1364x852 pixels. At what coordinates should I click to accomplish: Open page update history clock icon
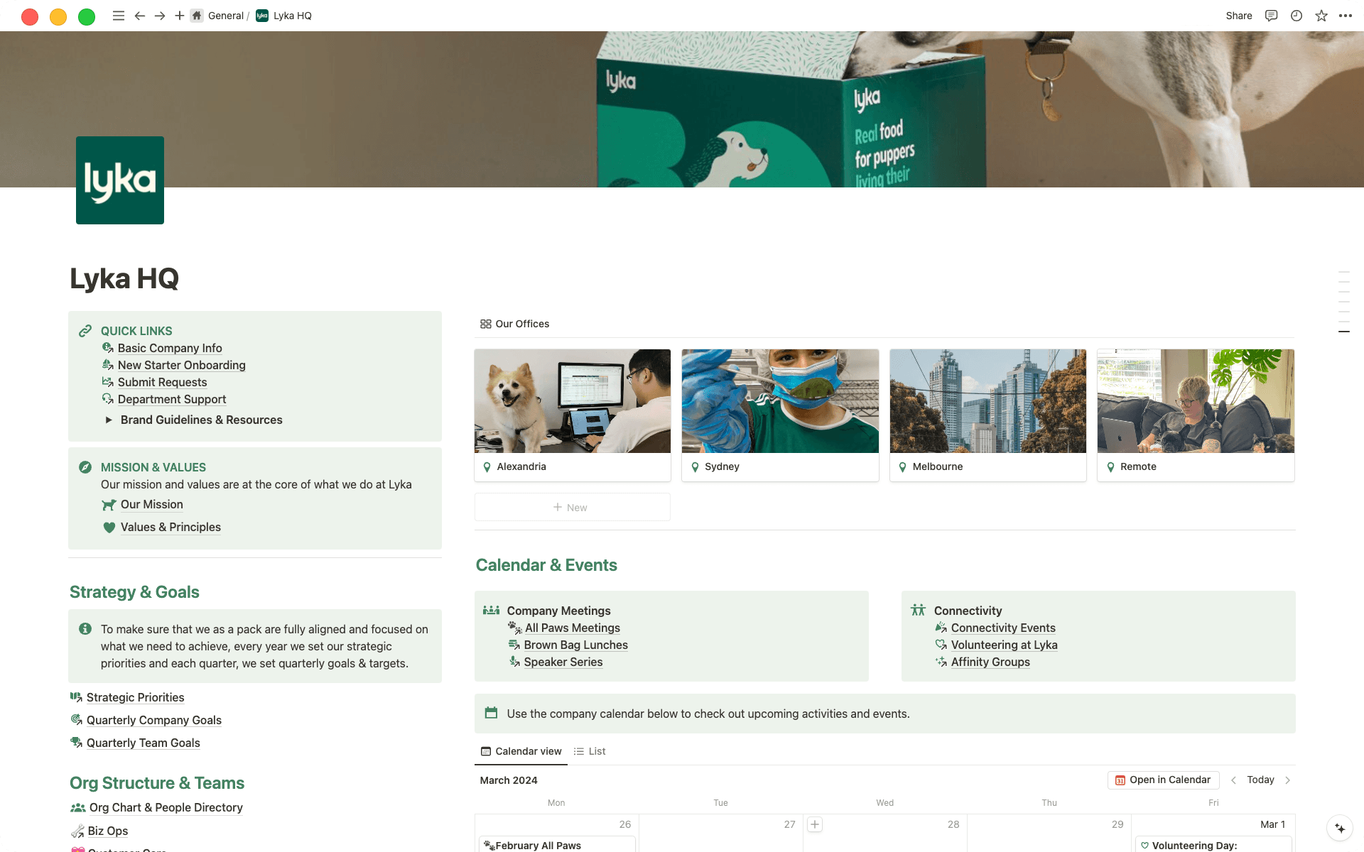pyautogui.click(x=1296, y=16)
